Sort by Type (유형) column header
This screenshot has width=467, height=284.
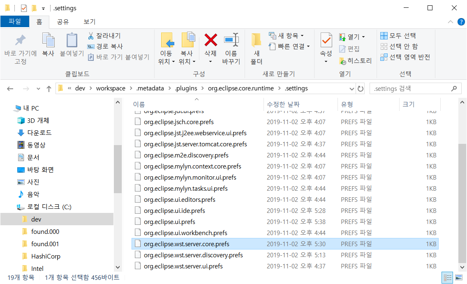[368, 104]
